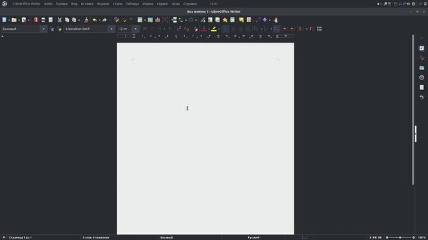Open Find and Replace
This screenshot has width=428, height=240.
click(116, 20)
